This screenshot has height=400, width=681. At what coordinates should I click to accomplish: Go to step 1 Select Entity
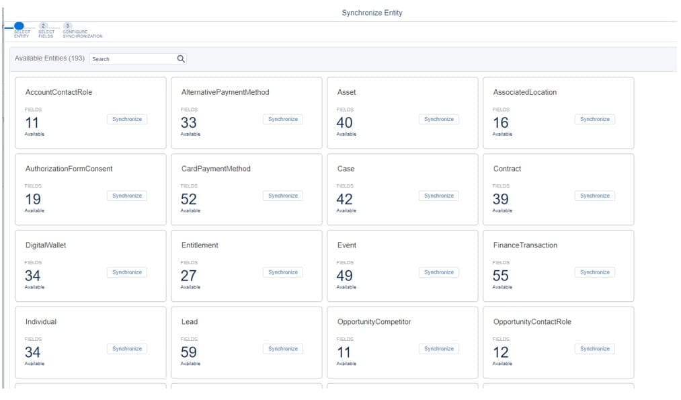click(19, 26)
